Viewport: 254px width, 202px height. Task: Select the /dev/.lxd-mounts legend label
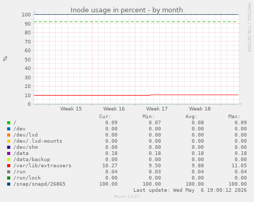(38, 141)
